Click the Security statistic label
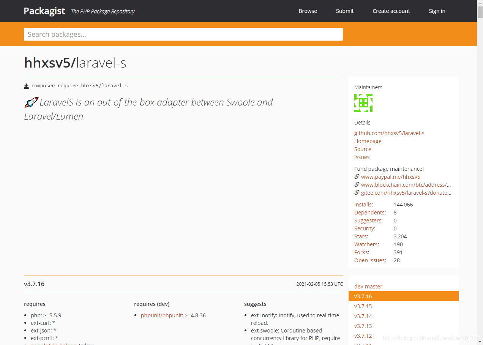Image resolution: width=483 pixels, height=345 pixels. tap(365, 228)
